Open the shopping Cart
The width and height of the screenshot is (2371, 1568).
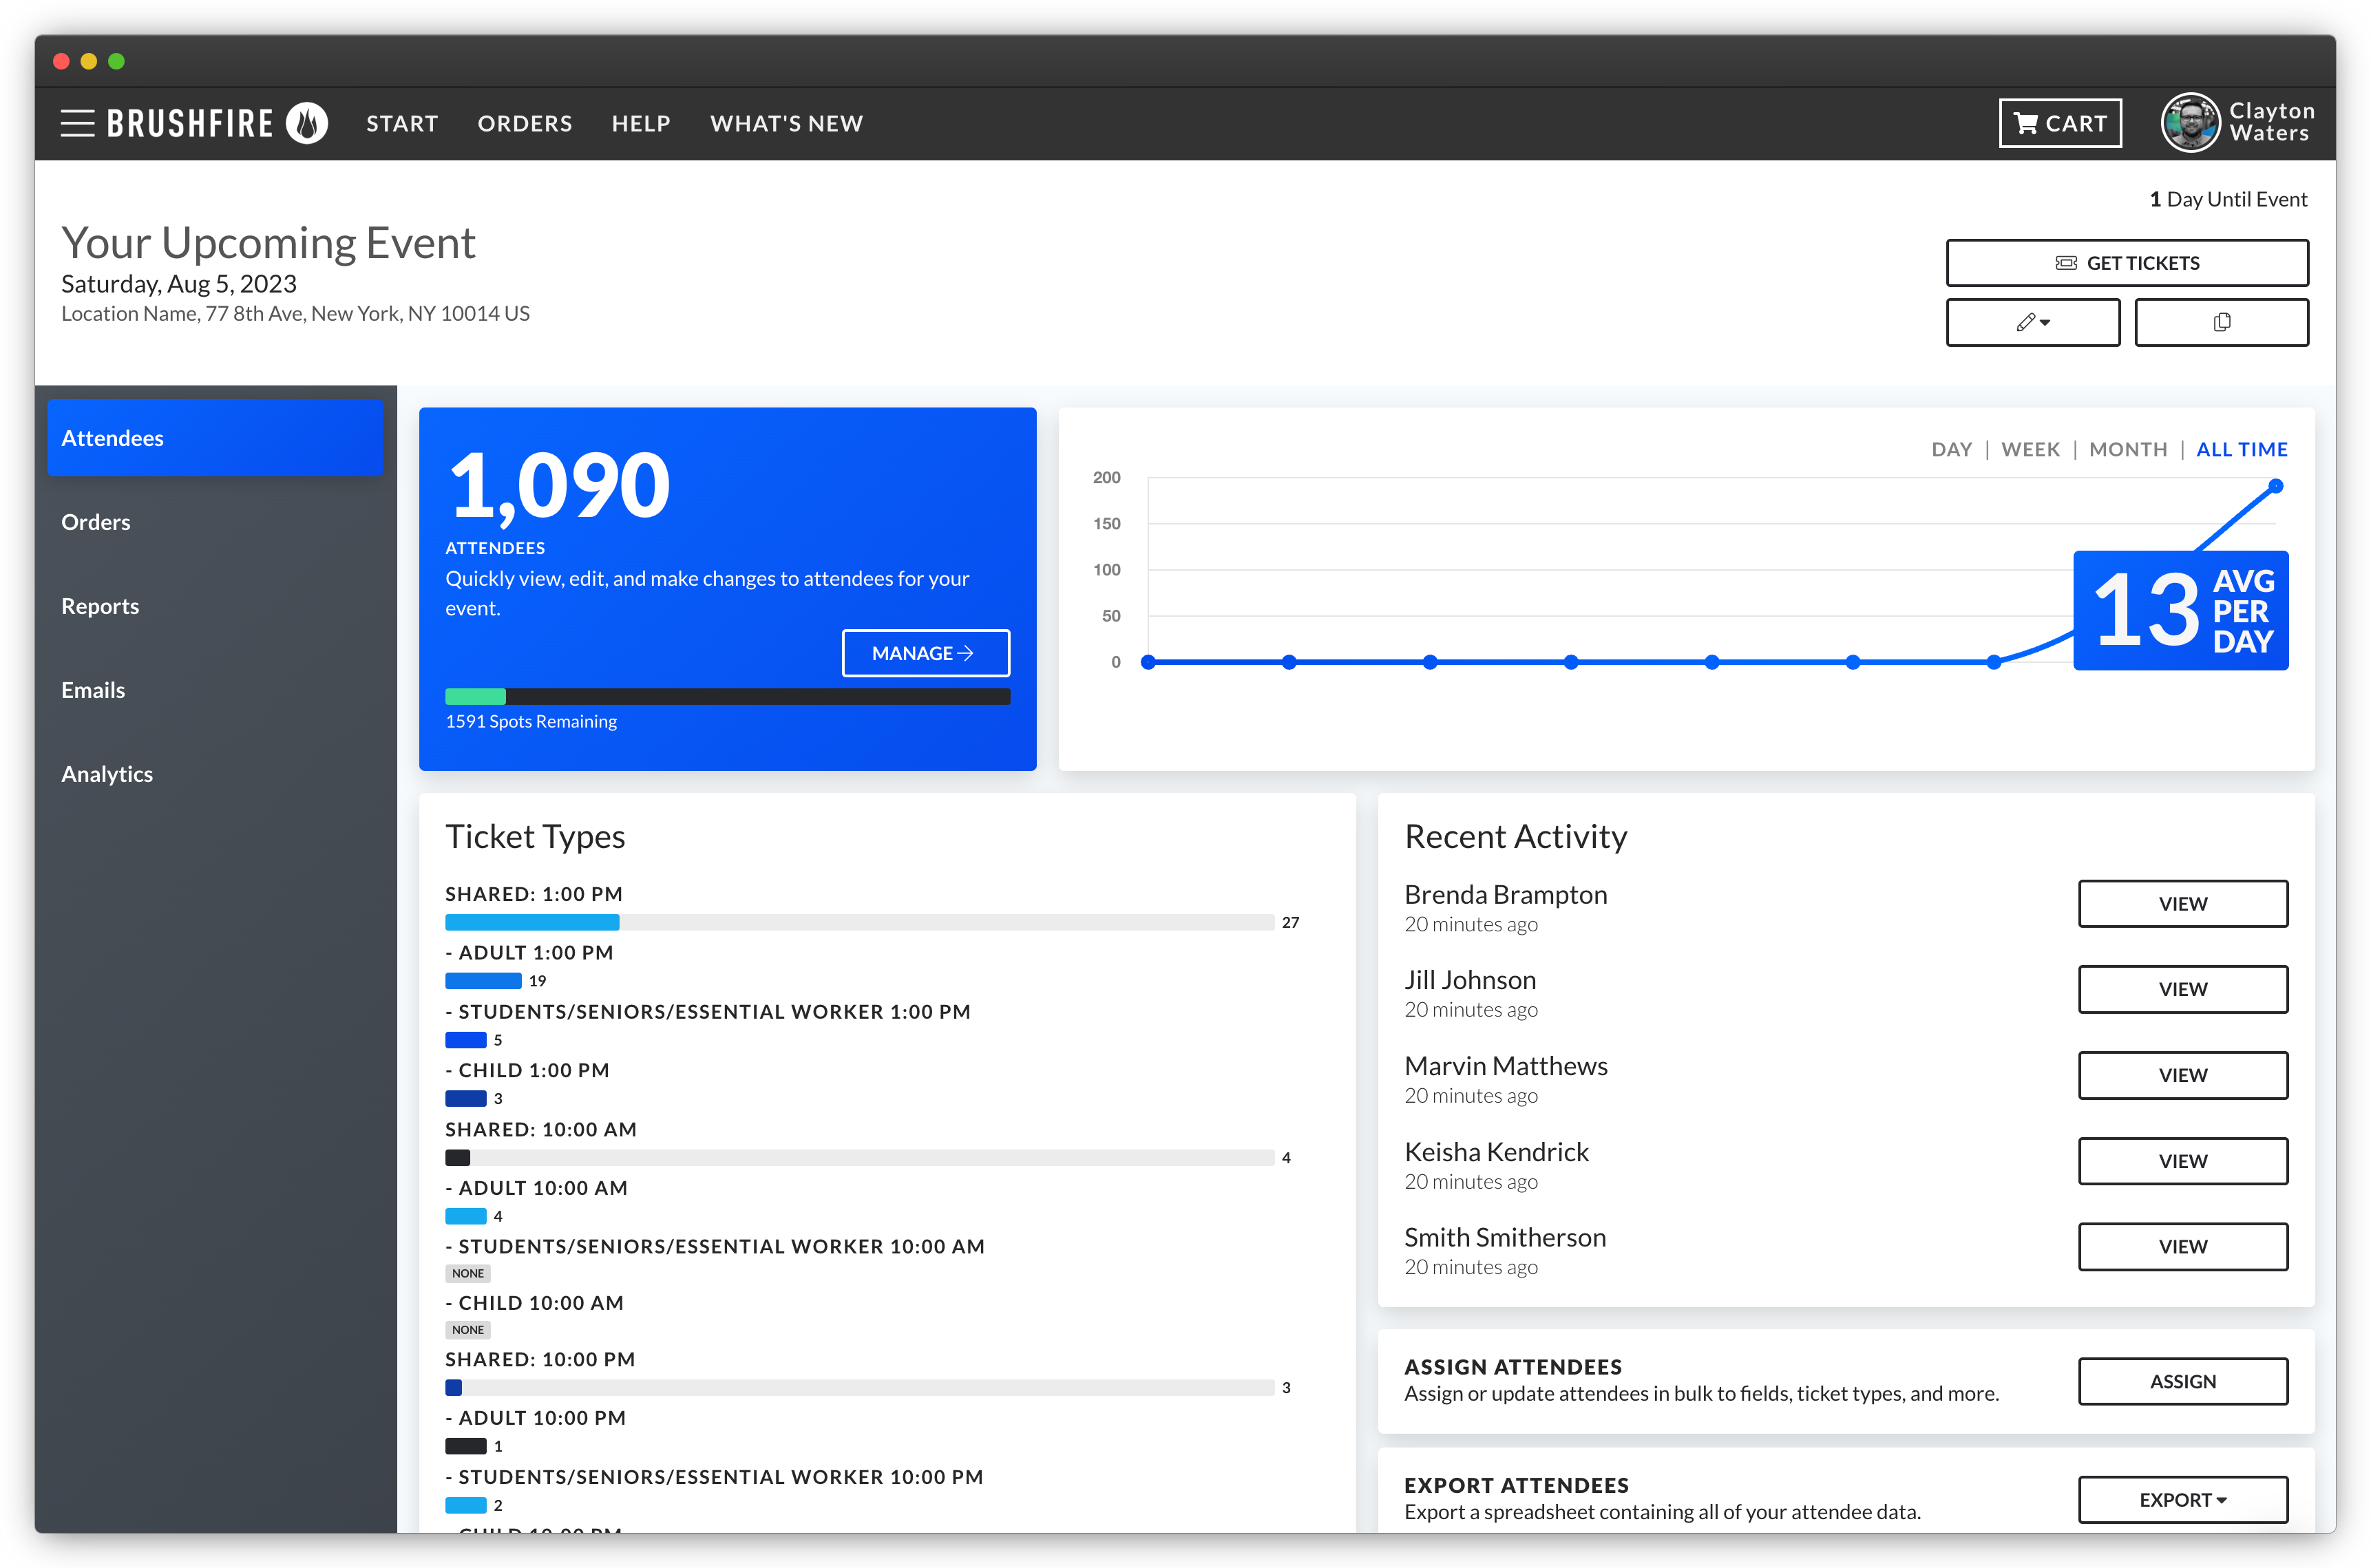pos(2059,123)
